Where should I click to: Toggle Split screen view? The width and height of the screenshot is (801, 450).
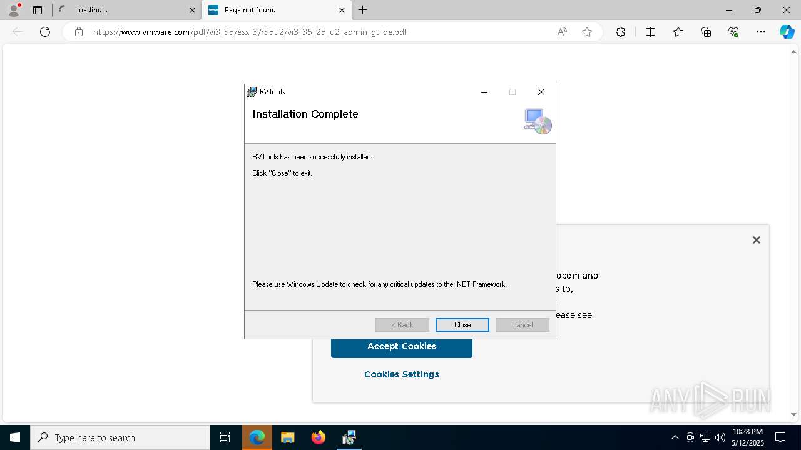tap(650, 32)
